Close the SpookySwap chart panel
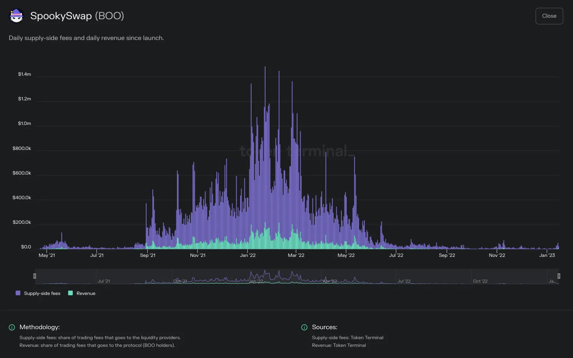Image resolution: width=573 pixels, height=358 pixels. [549, 16]
